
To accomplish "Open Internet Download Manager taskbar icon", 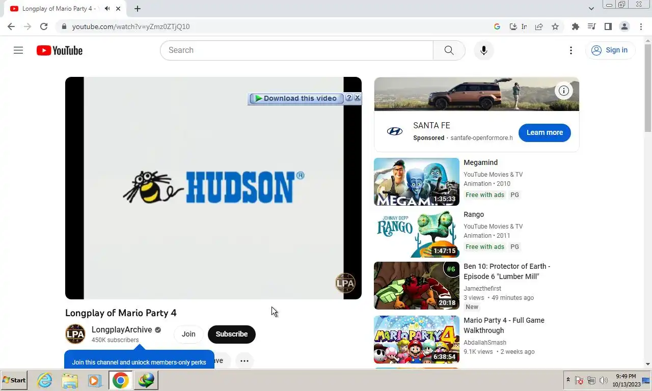I will pos(146,380).
